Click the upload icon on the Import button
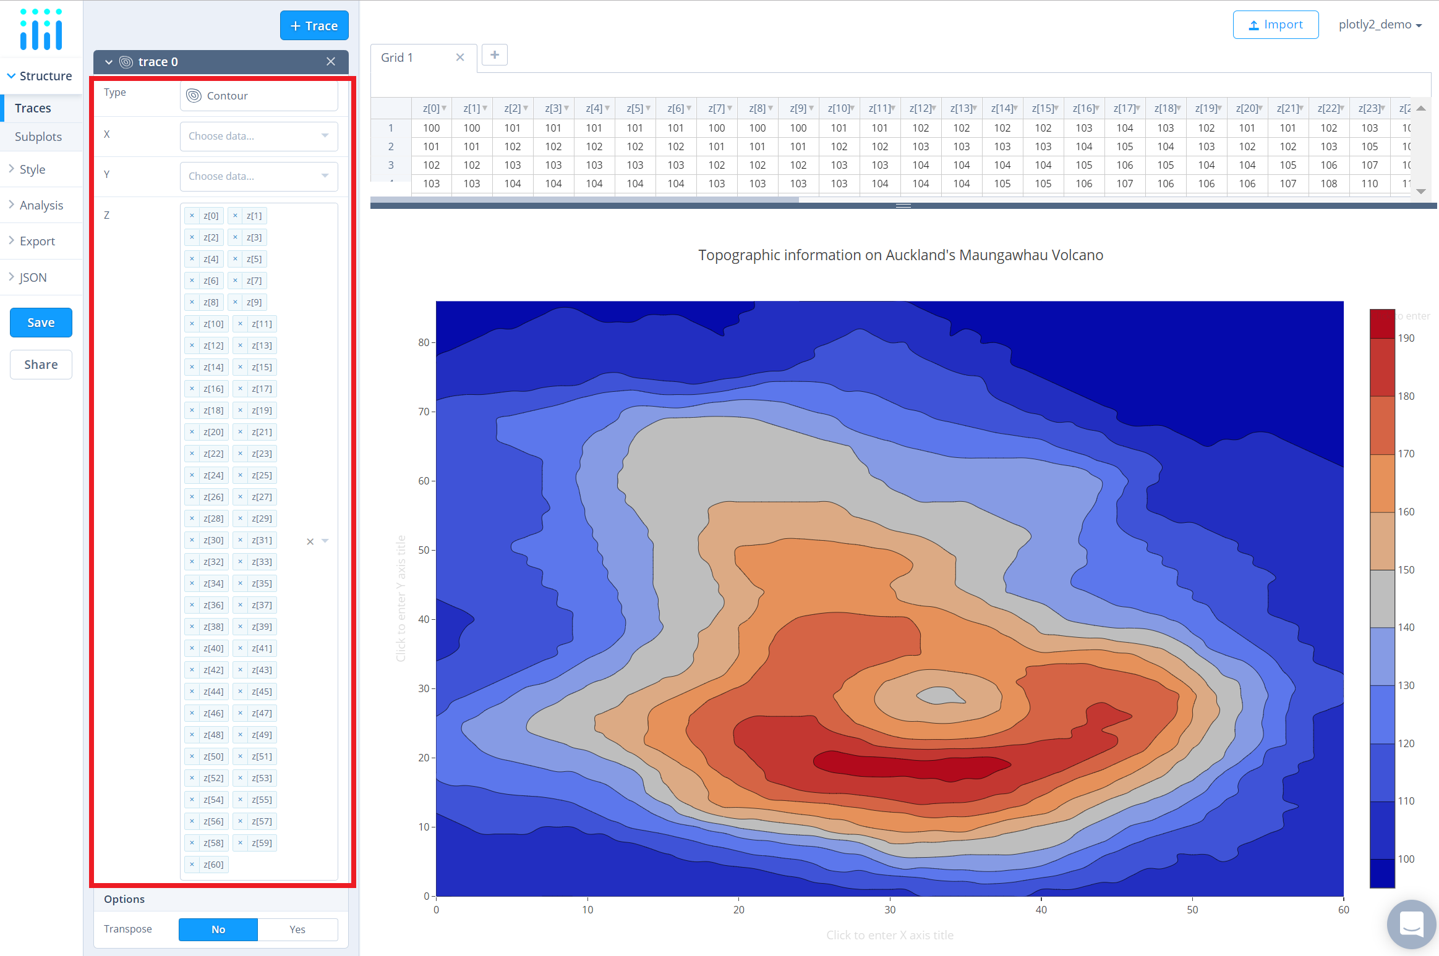 pyautogui.click(x=1253, y=24)
